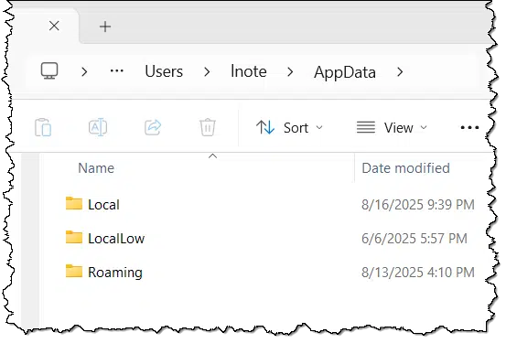This screenshot has width=506, height=343.
Task: Navigate to lnote breadcrumb folder
Action: (249, 71)
